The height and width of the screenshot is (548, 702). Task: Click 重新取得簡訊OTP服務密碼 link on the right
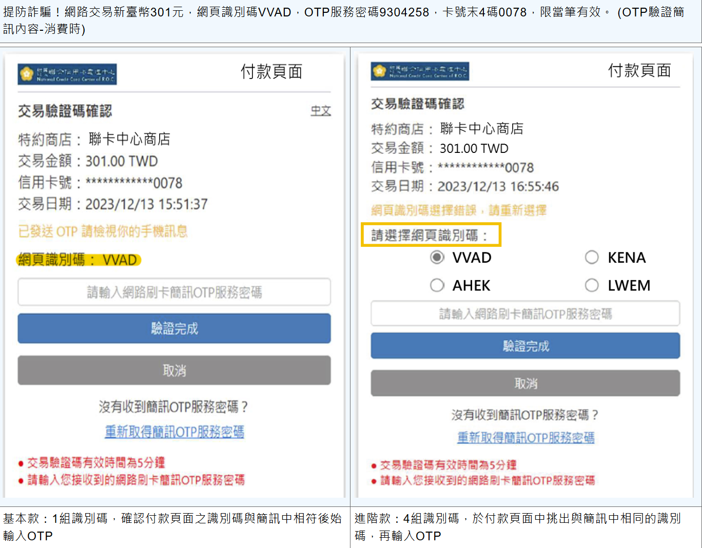coord(525,438)
